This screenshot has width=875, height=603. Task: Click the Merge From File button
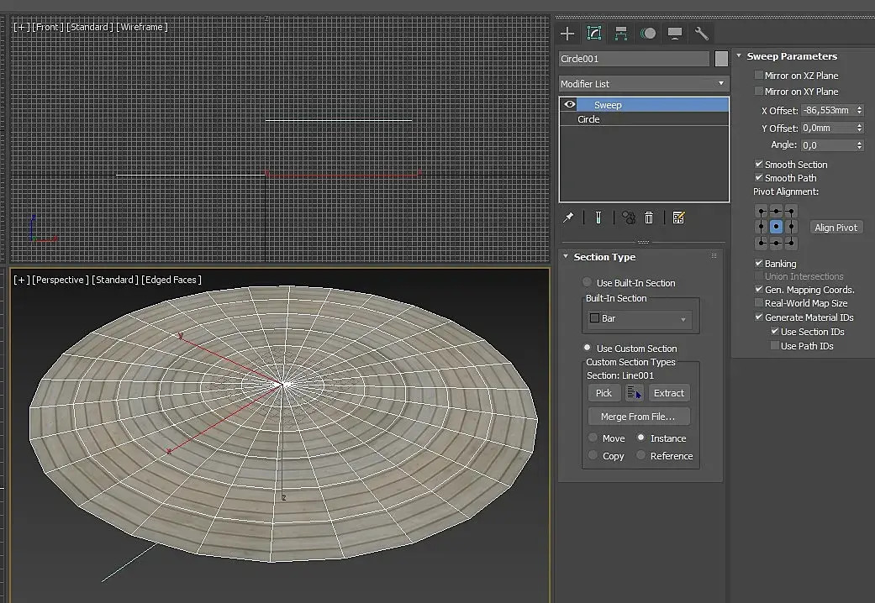[x=638, y=417]
